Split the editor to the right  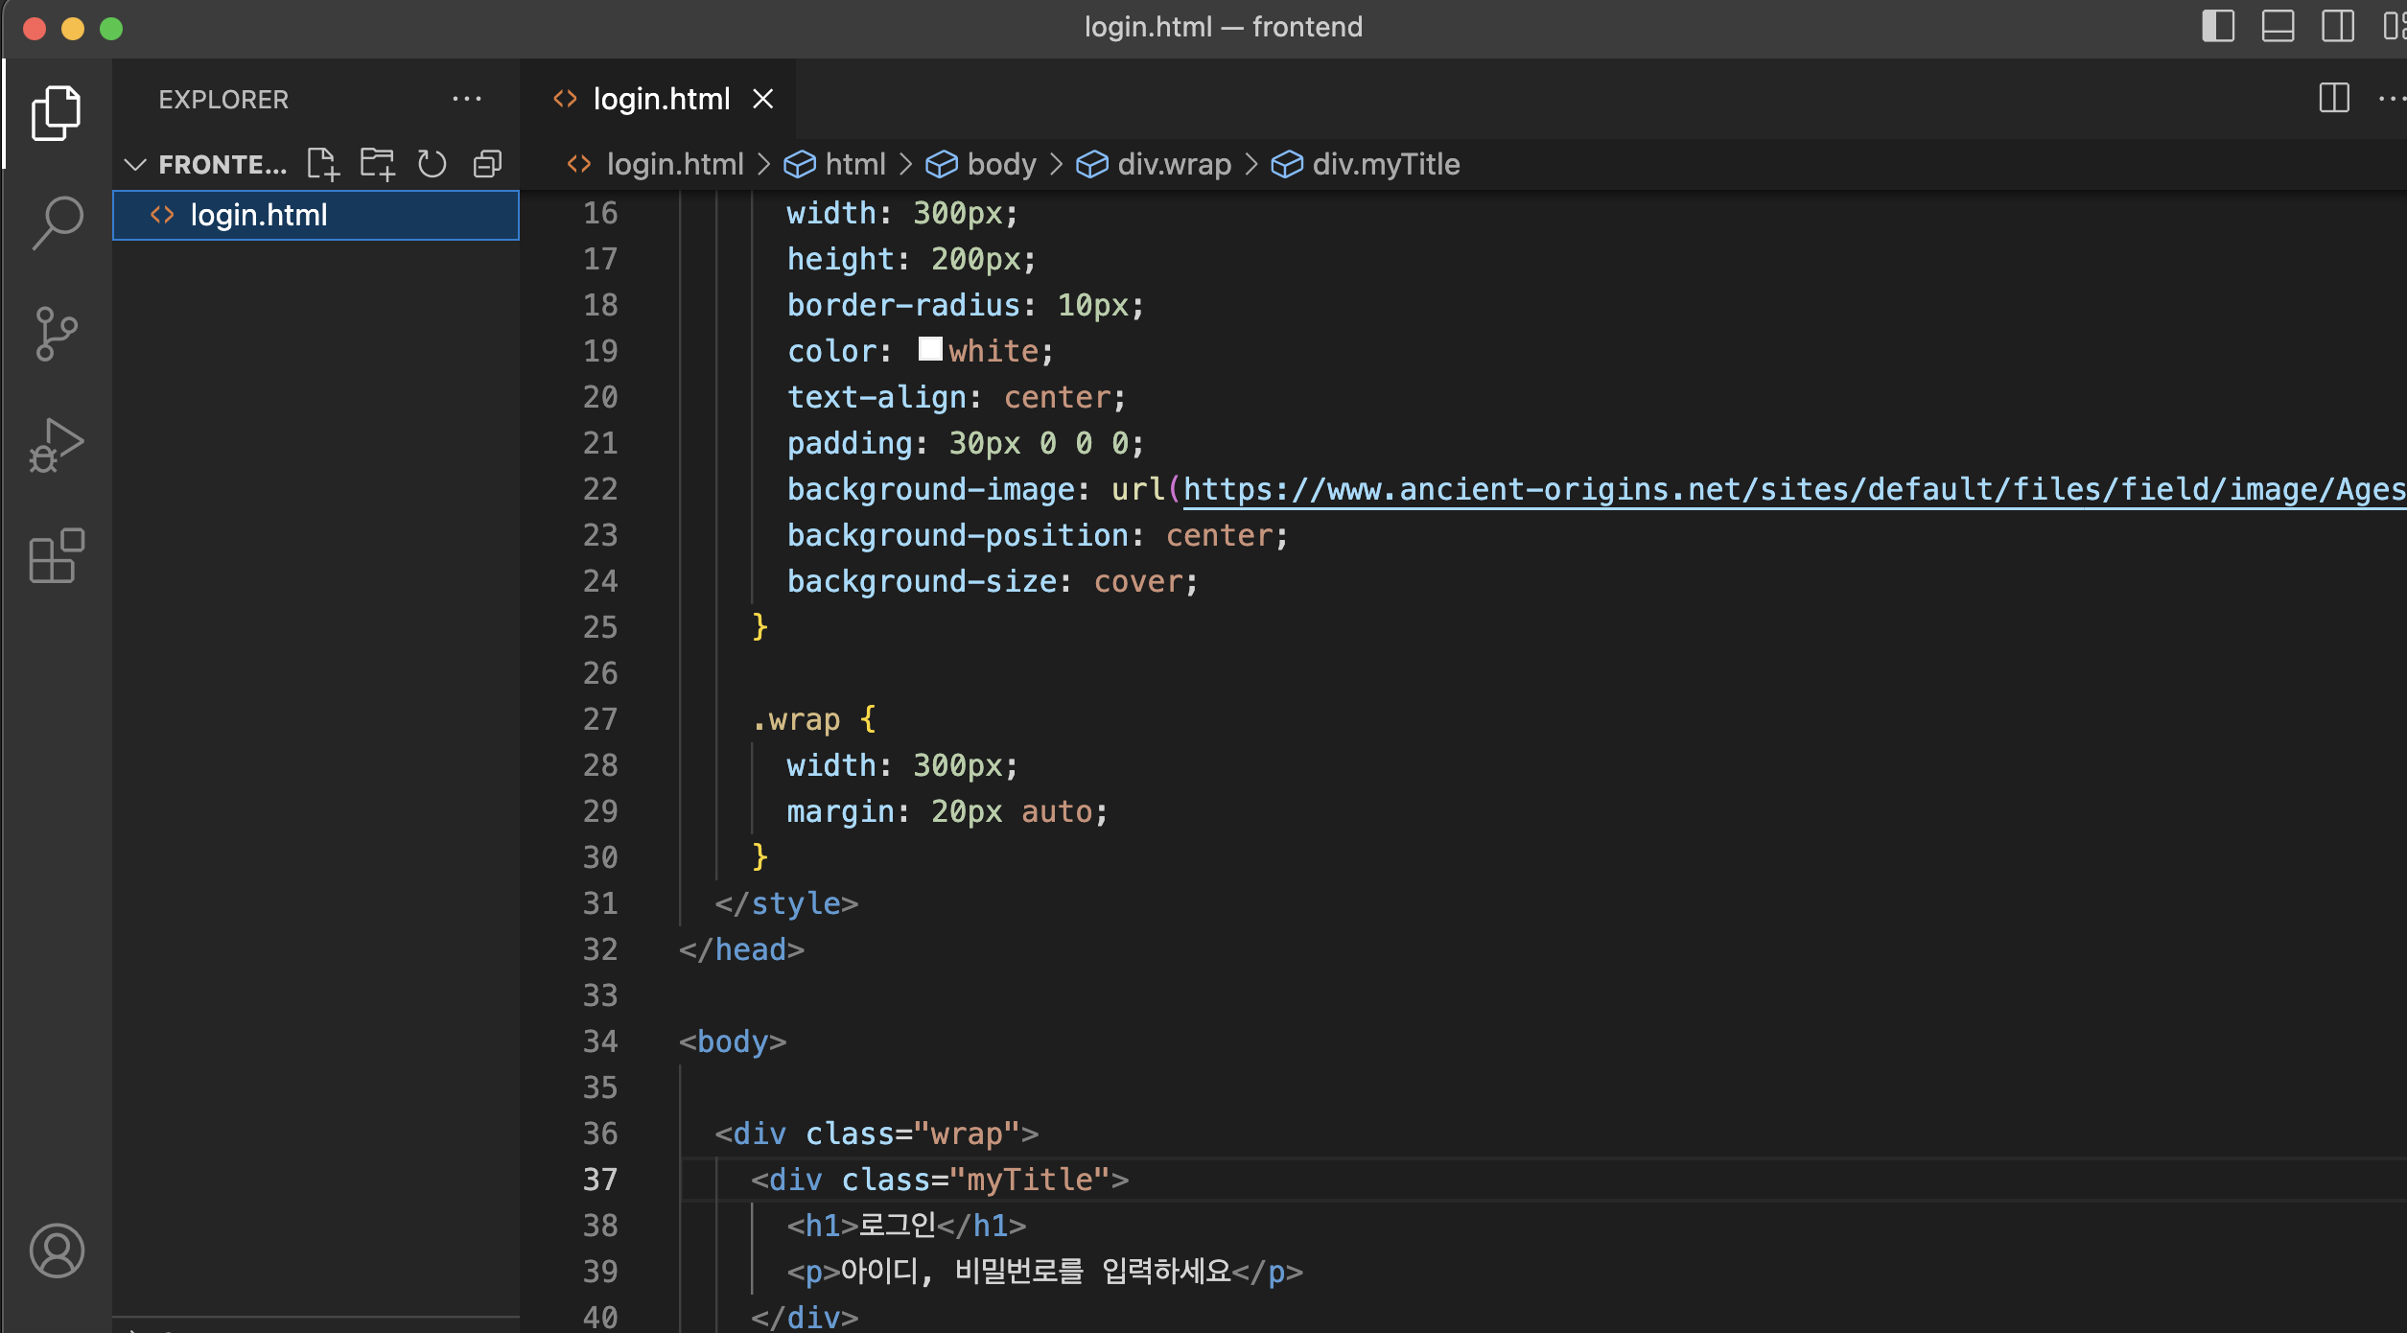[x=2334, y=98]
